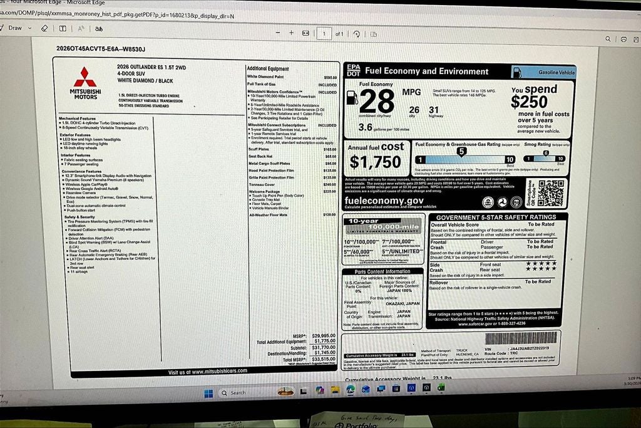Expand the Draw tool options arrow
Image resolution: width=641 pixels, height=428 pixels.
(x=29, y=28)
